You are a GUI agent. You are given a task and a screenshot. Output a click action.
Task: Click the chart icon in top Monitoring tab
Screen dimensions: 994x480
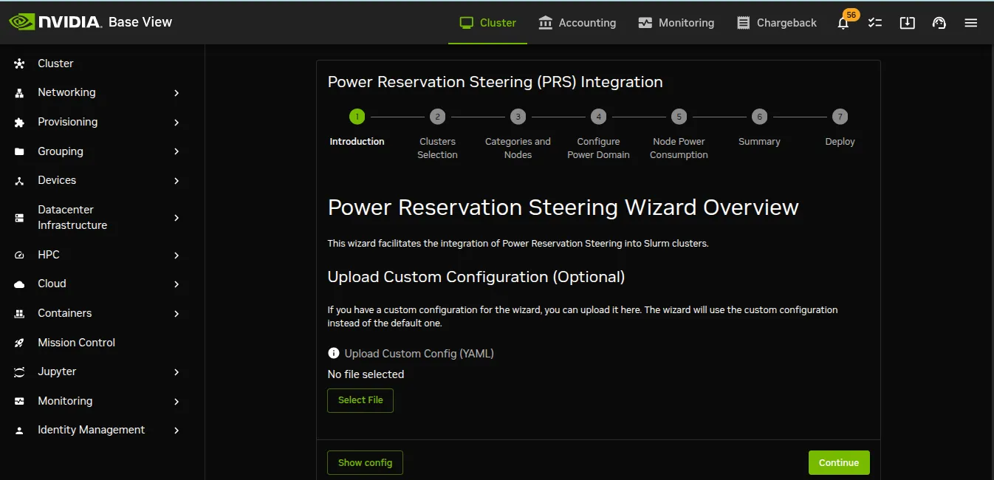click(645, 23)
